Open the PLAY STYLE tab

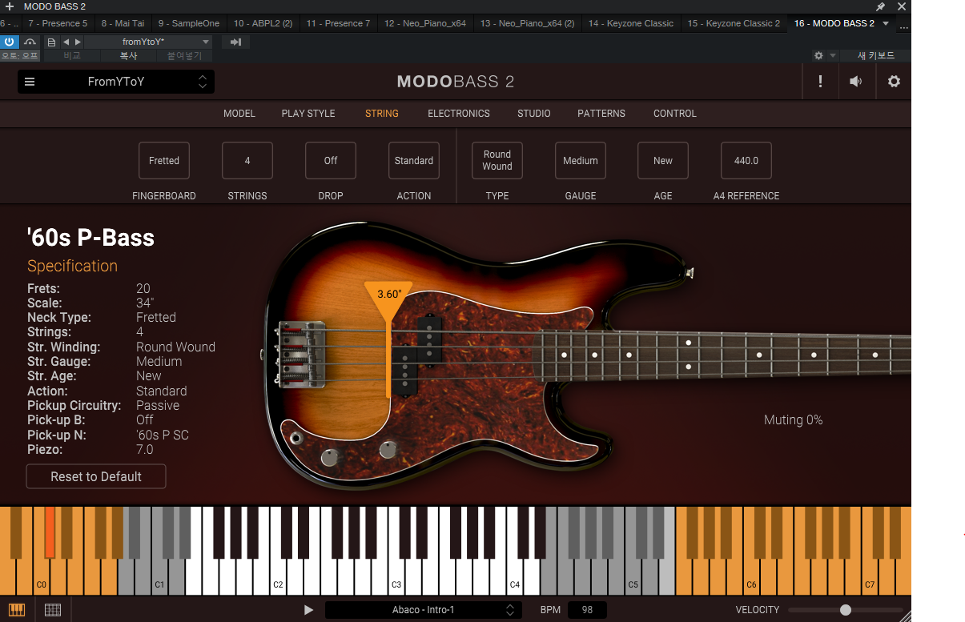click(x=308, y=114)
